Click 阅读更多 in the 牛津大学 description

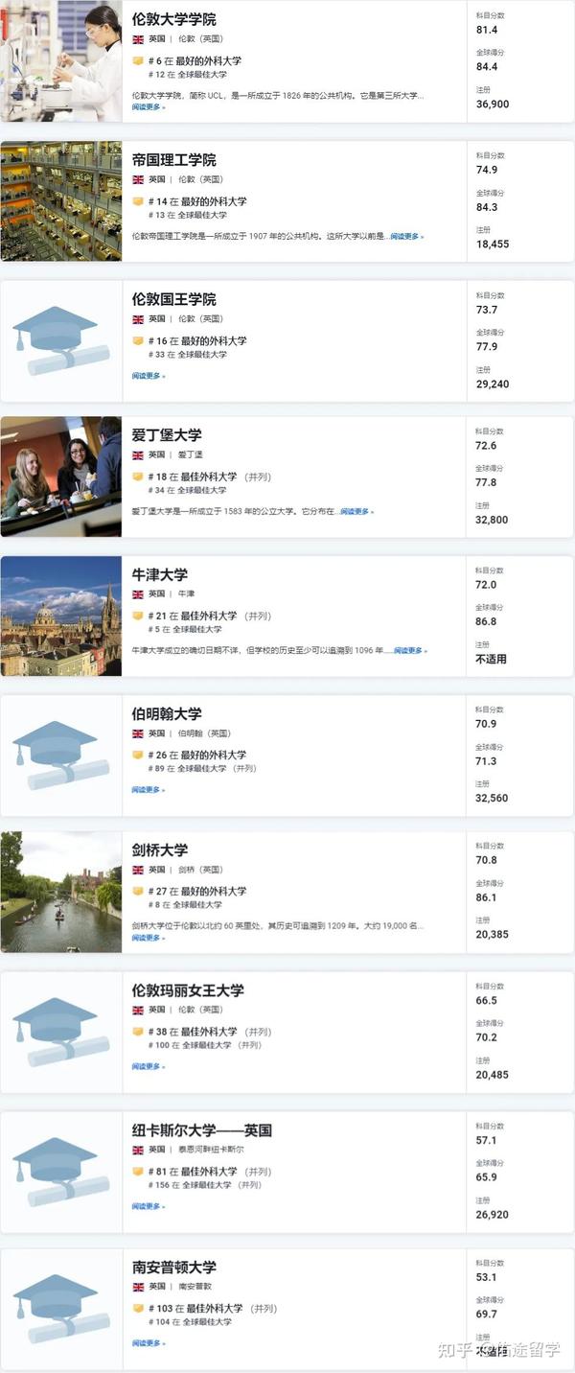(410, 651)
